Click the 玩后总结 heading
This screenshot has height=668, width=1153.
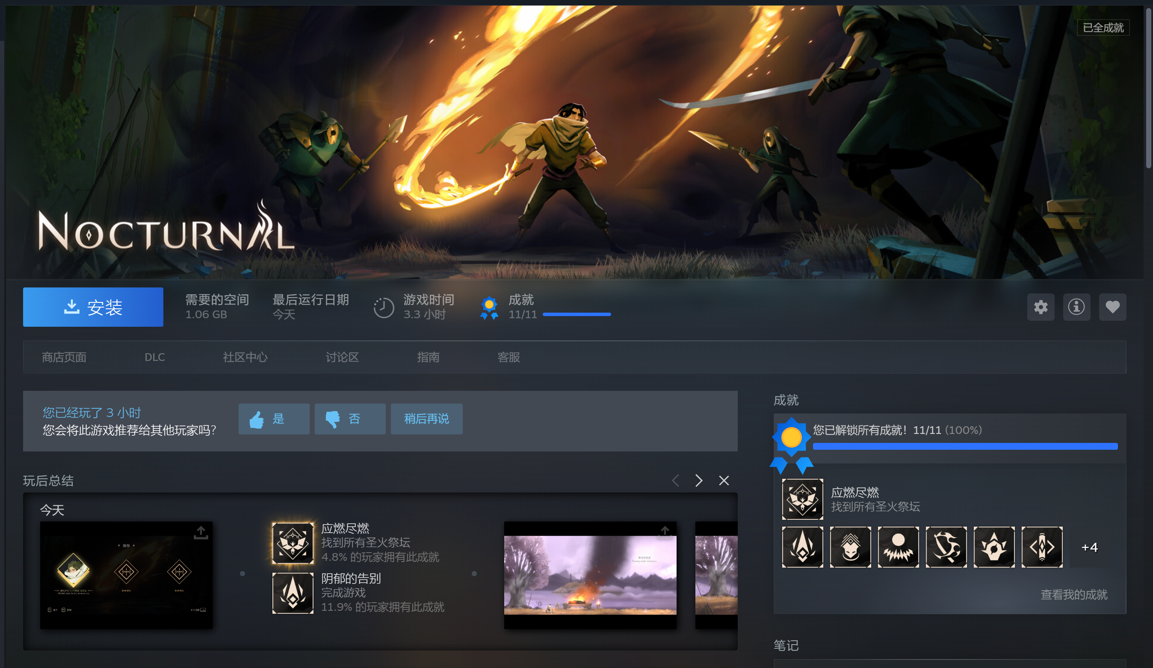coord(48,480)
